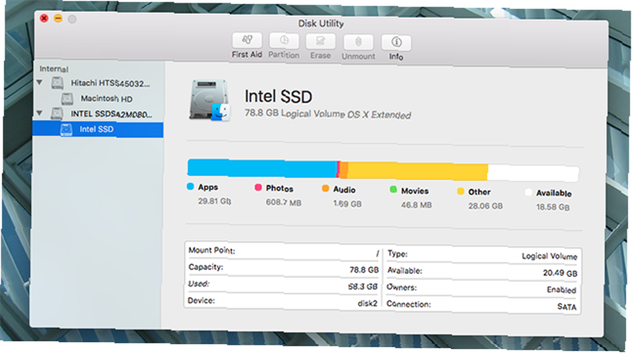Click the Intel SSD sidebar volume icon
Screen dimensions: 632x353
pos(66,129)
